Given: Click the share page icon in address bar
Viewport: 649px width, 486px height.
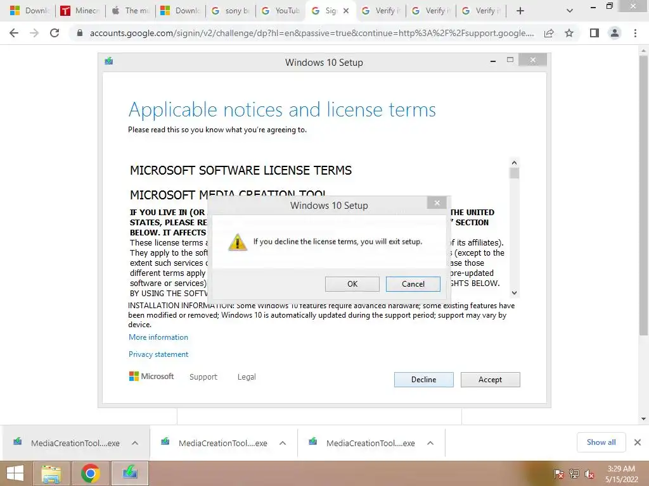Looking at the screenshot, I should point(549,33).
